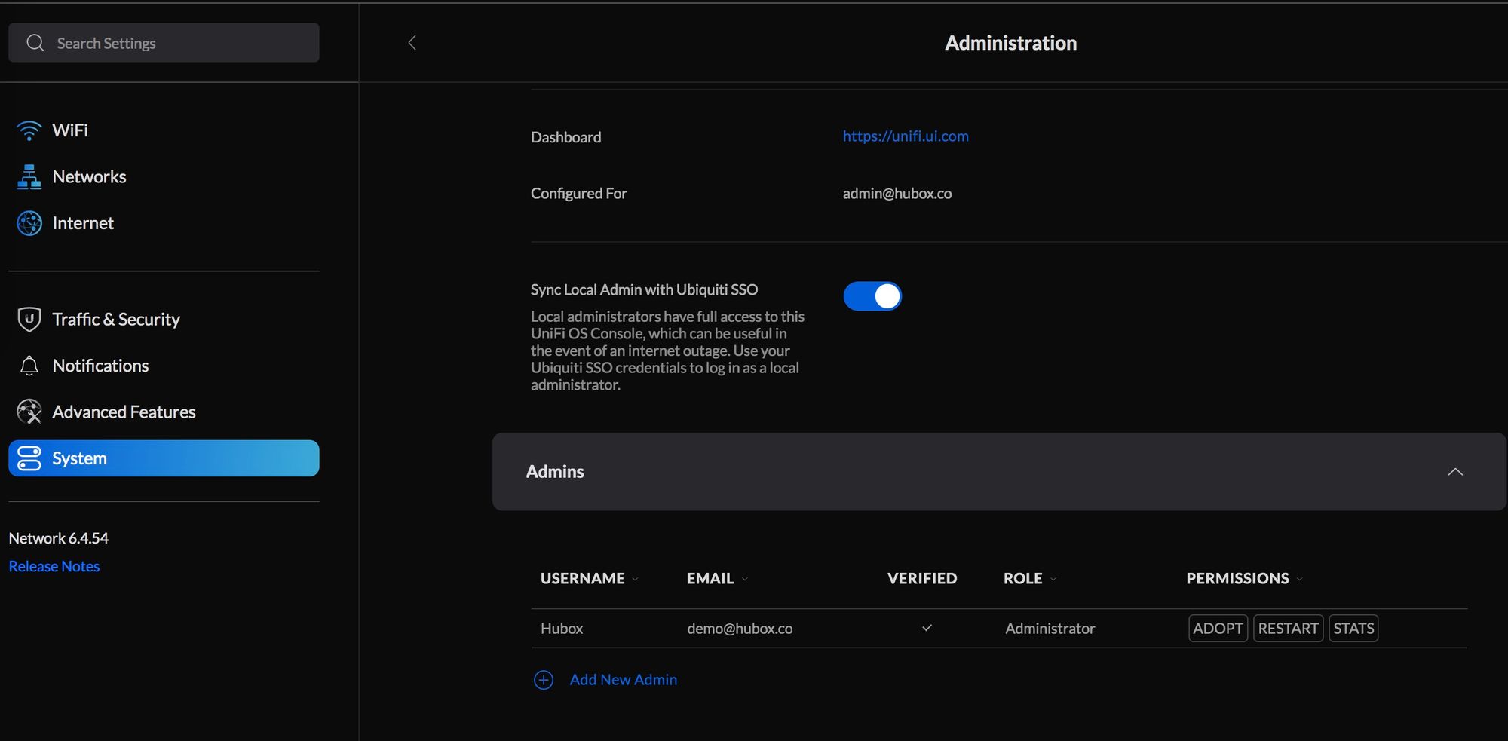Sort admins by USERNAME column
Screen dimensions: 1508x741
pos(589,578)
